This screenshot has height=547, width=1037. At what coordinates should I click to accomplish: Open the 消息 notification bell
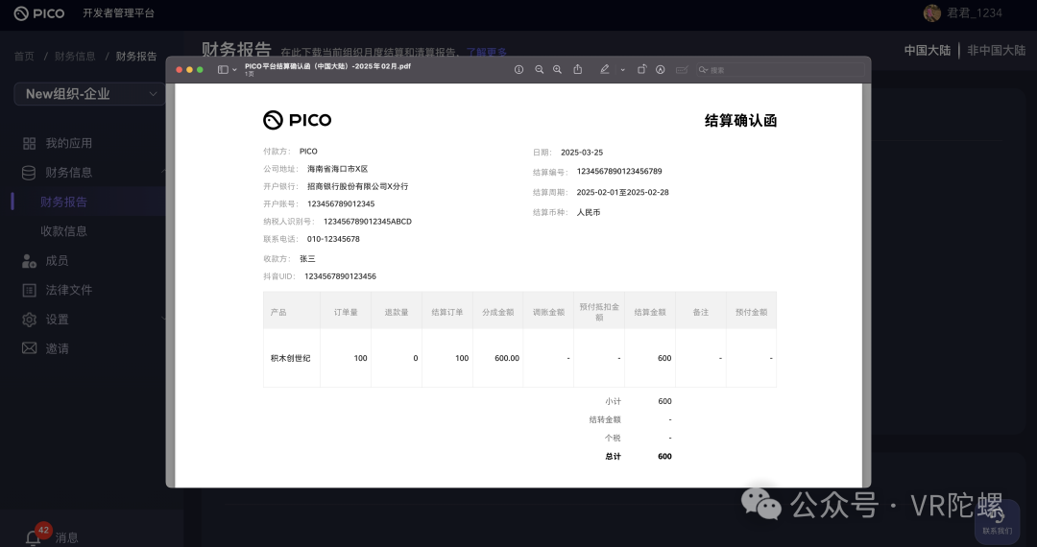(33, 537)
